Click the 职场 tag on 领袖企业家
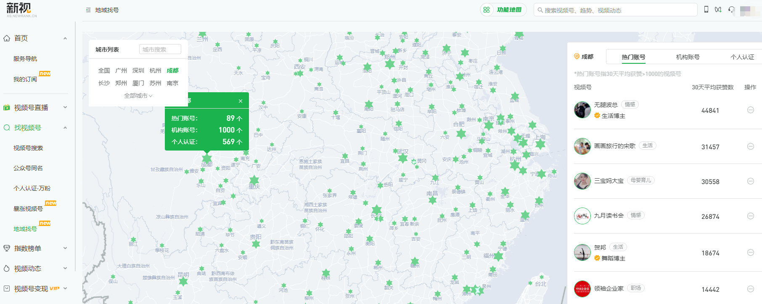The height and width of the screenshot is (304, 762). point(636,288)
